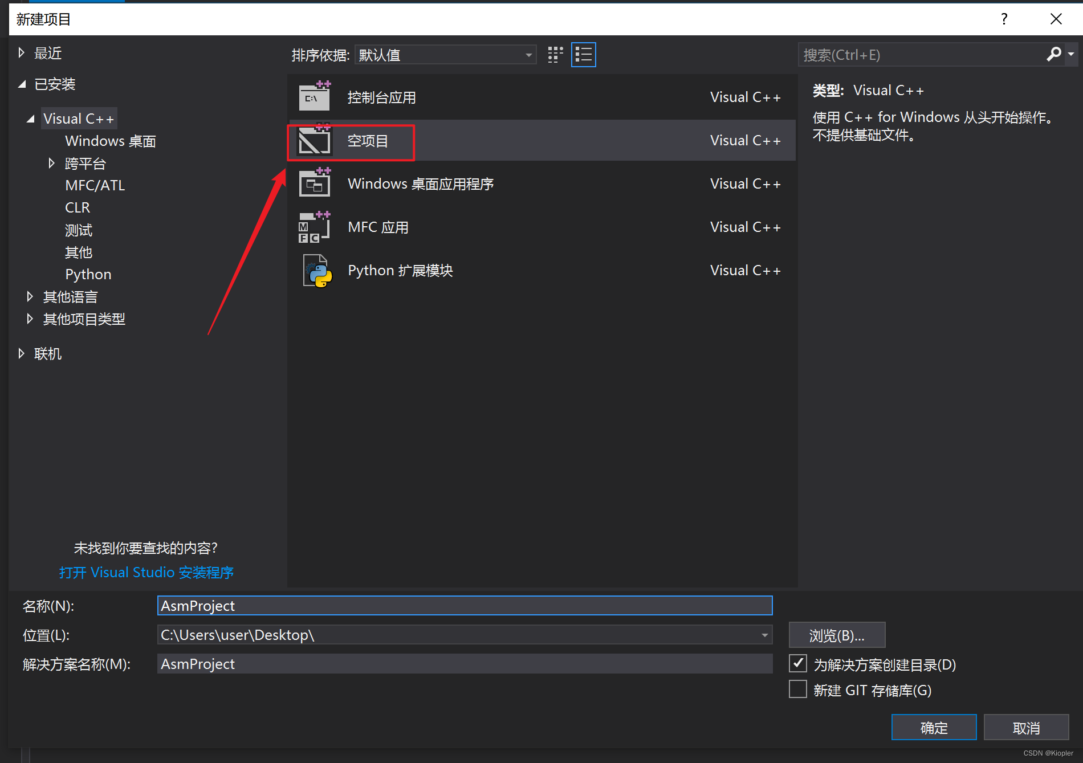Click the Empty Project (空项目) template icon

pyautogui.click(x=315, y=140)
